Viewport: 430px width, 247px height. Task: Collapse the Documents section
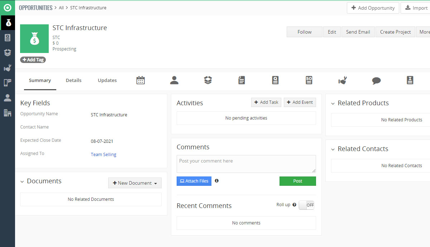click(x=22, y=181)
